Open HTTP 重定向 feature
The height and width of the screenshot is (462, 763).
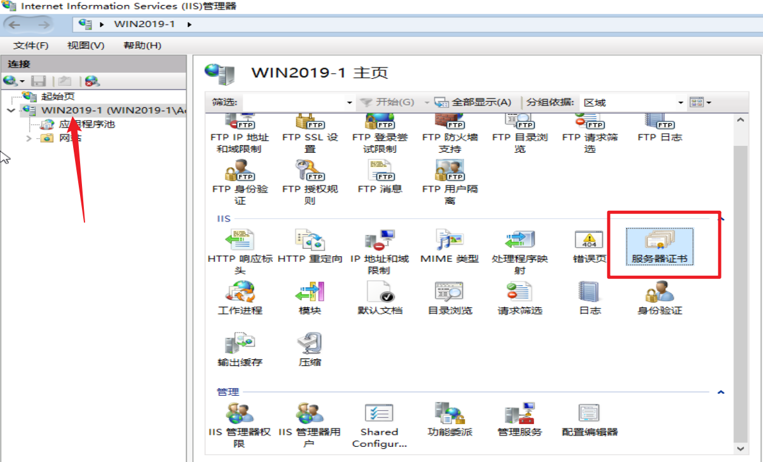coord(310,247)
